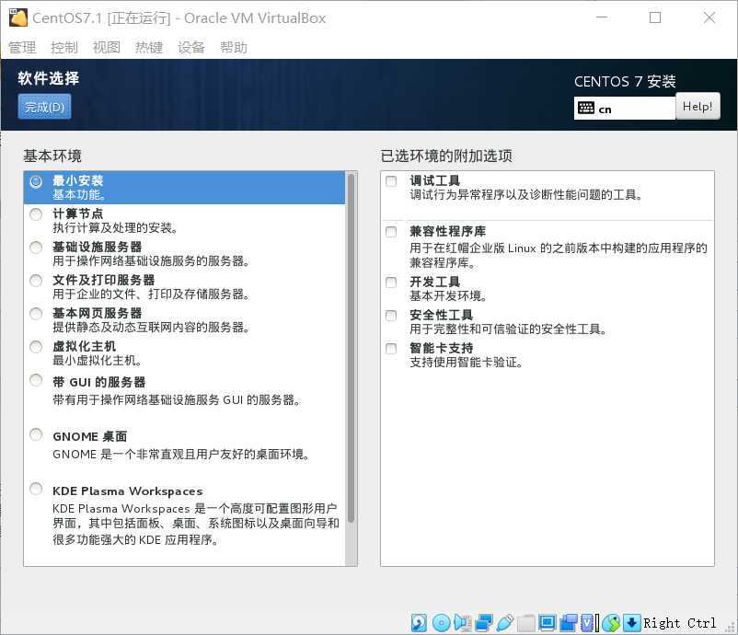
Task: Select 文件及打印服务器 radio button
Action: coord(36,281)
